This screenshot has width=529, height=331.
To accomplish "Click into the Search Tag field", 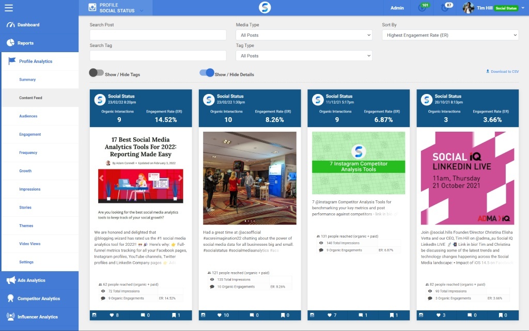I will click(x=158, y=56).
